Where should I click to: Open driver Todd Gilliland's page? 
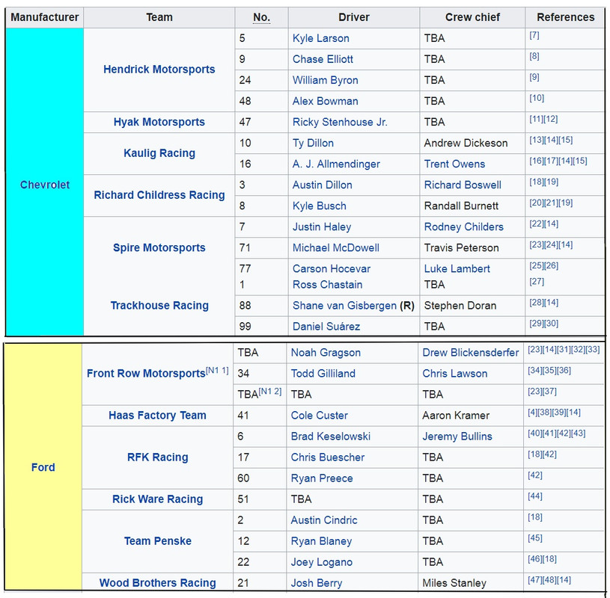pyautogui.click(x=323, y=374)
